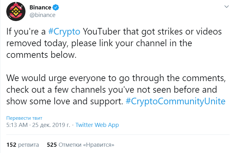The image size is (234, 153).
Task: Click the blue verified checkmark badge
Action: click(56, 8)
